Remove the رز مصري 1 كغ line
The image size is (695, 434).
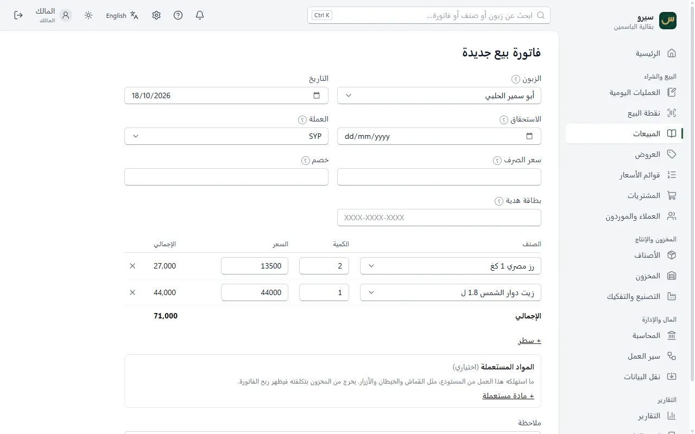pos(132,266)
